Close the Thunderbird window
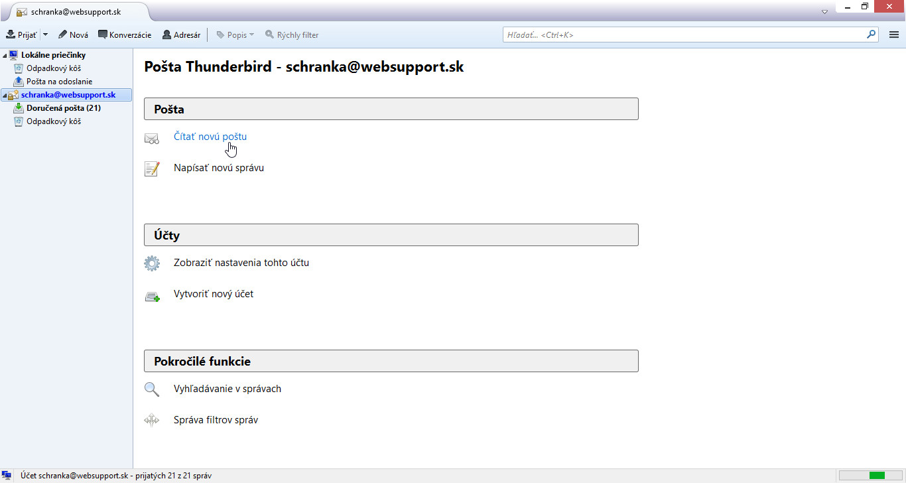The image size is (906, 483). pos(890,6)
